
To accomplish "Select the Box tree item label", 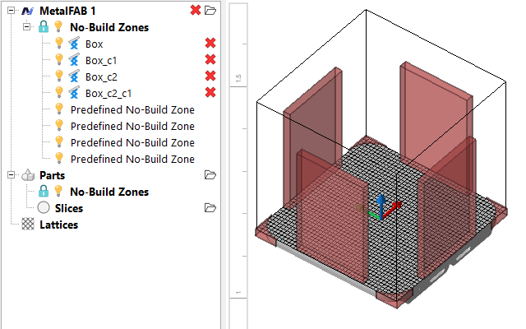I will [x=94, y=44].
